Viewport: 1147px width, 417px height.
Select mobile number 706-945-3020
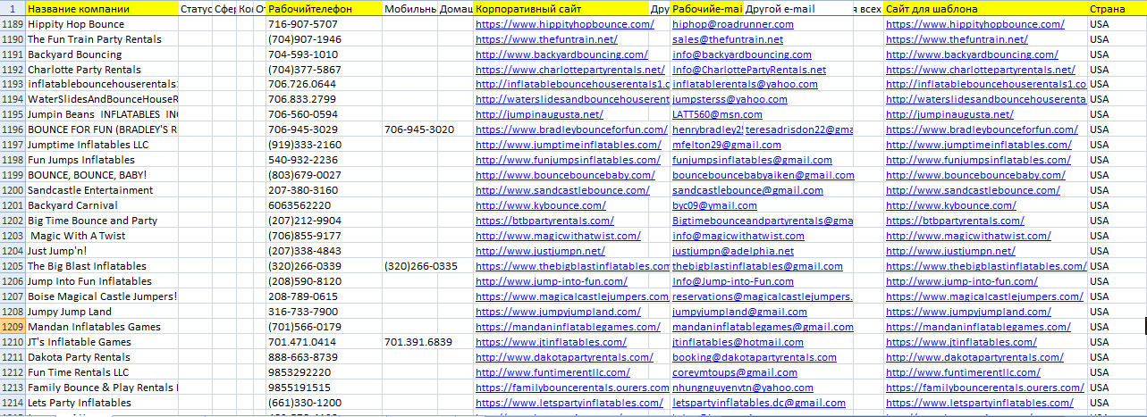[418, 129]
